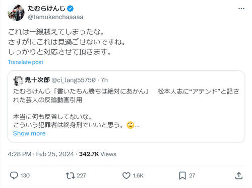
Task: Open the 7h timestamp of quoted post
Action: [104, 80]
